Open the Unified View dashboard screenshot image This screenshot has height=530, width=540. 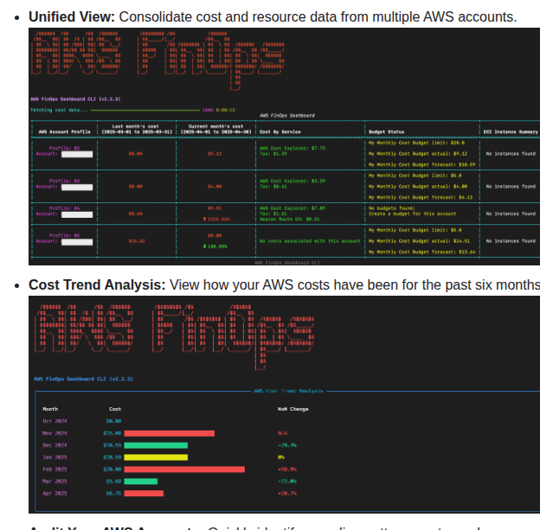coord(284,147)
